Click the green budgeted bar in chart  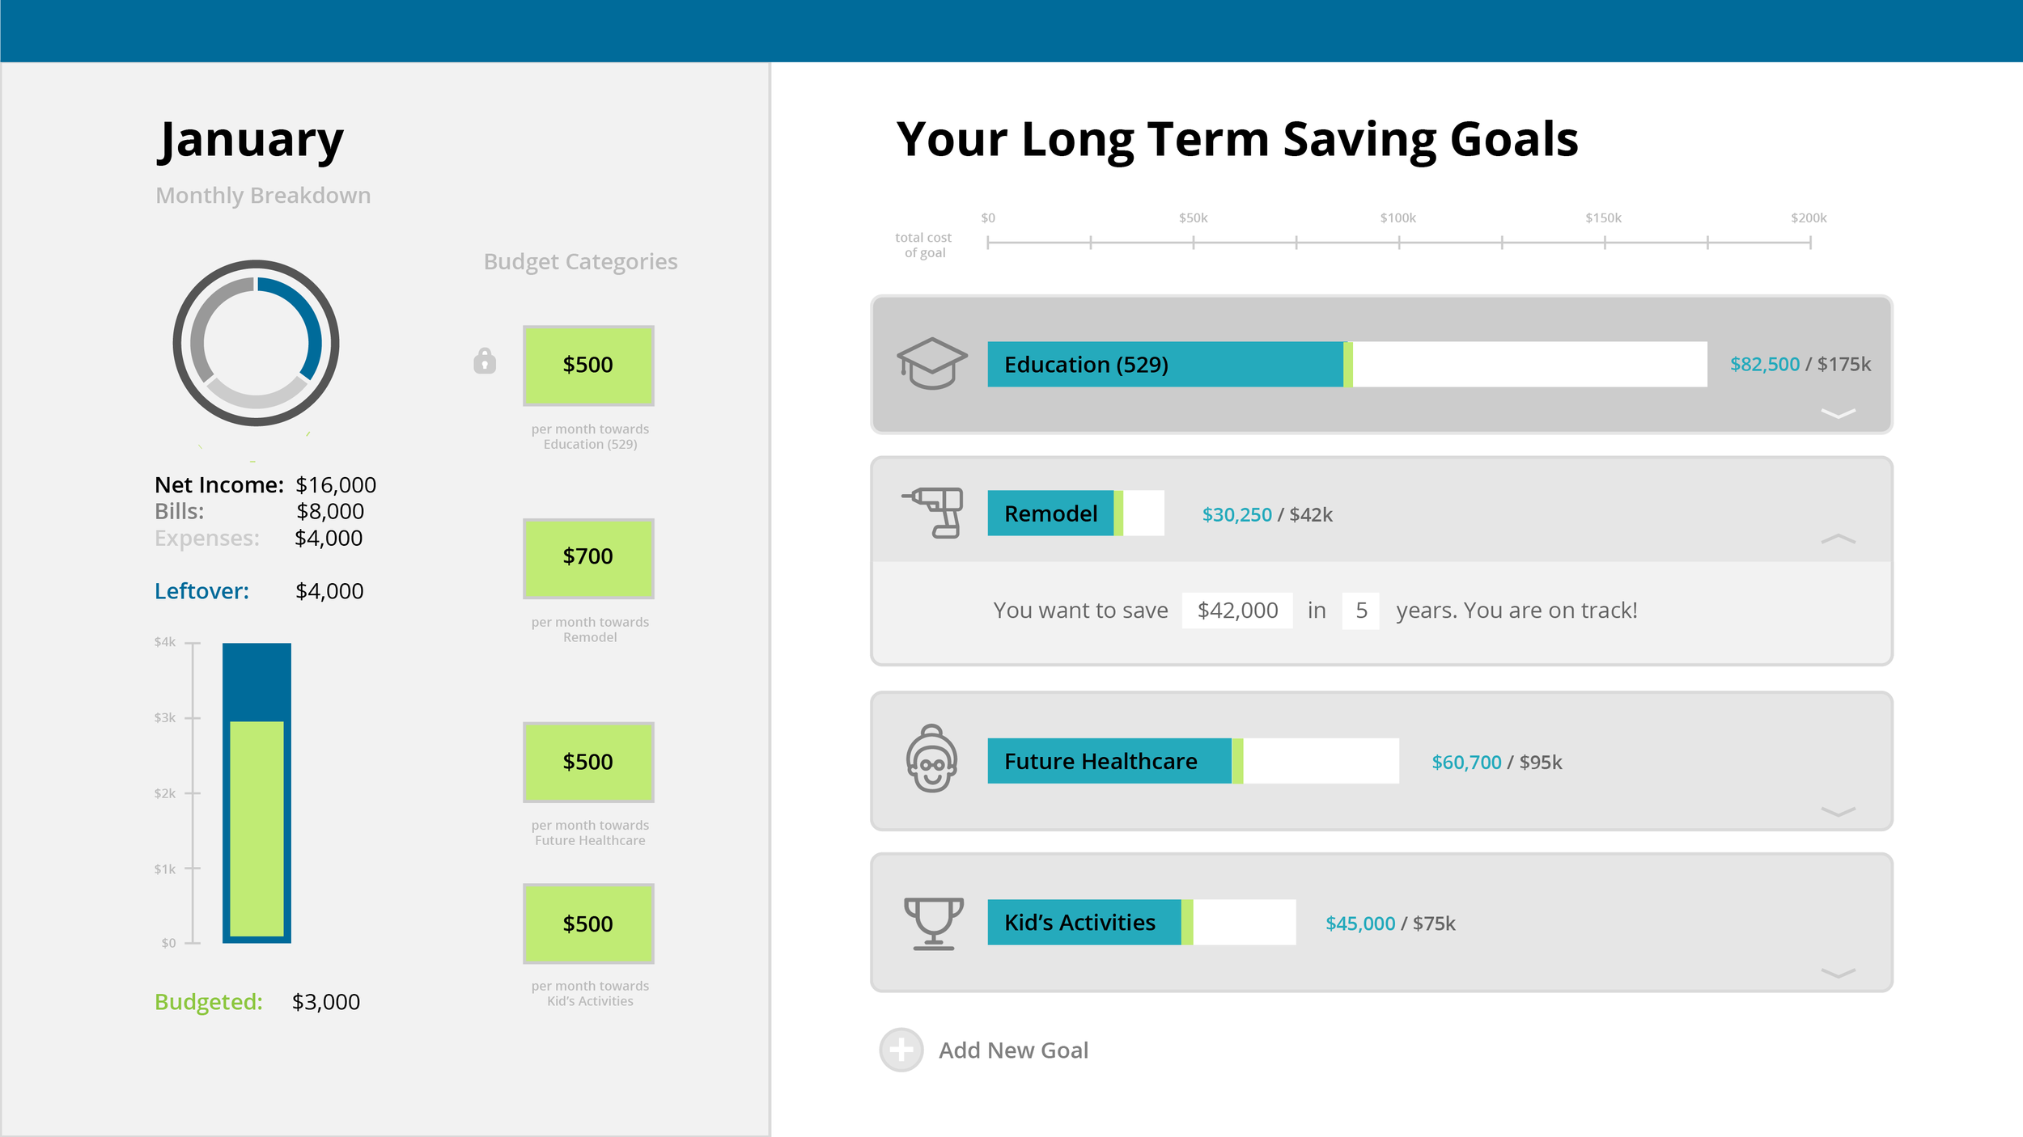point(257,828)
